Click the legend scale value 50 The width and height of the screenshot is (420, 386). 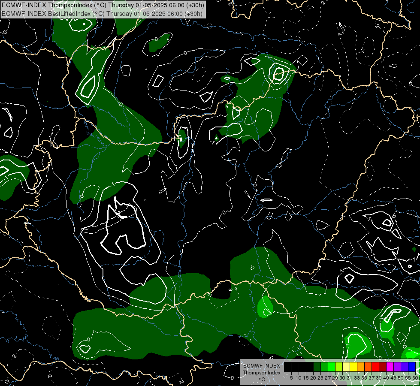(401, 378)
